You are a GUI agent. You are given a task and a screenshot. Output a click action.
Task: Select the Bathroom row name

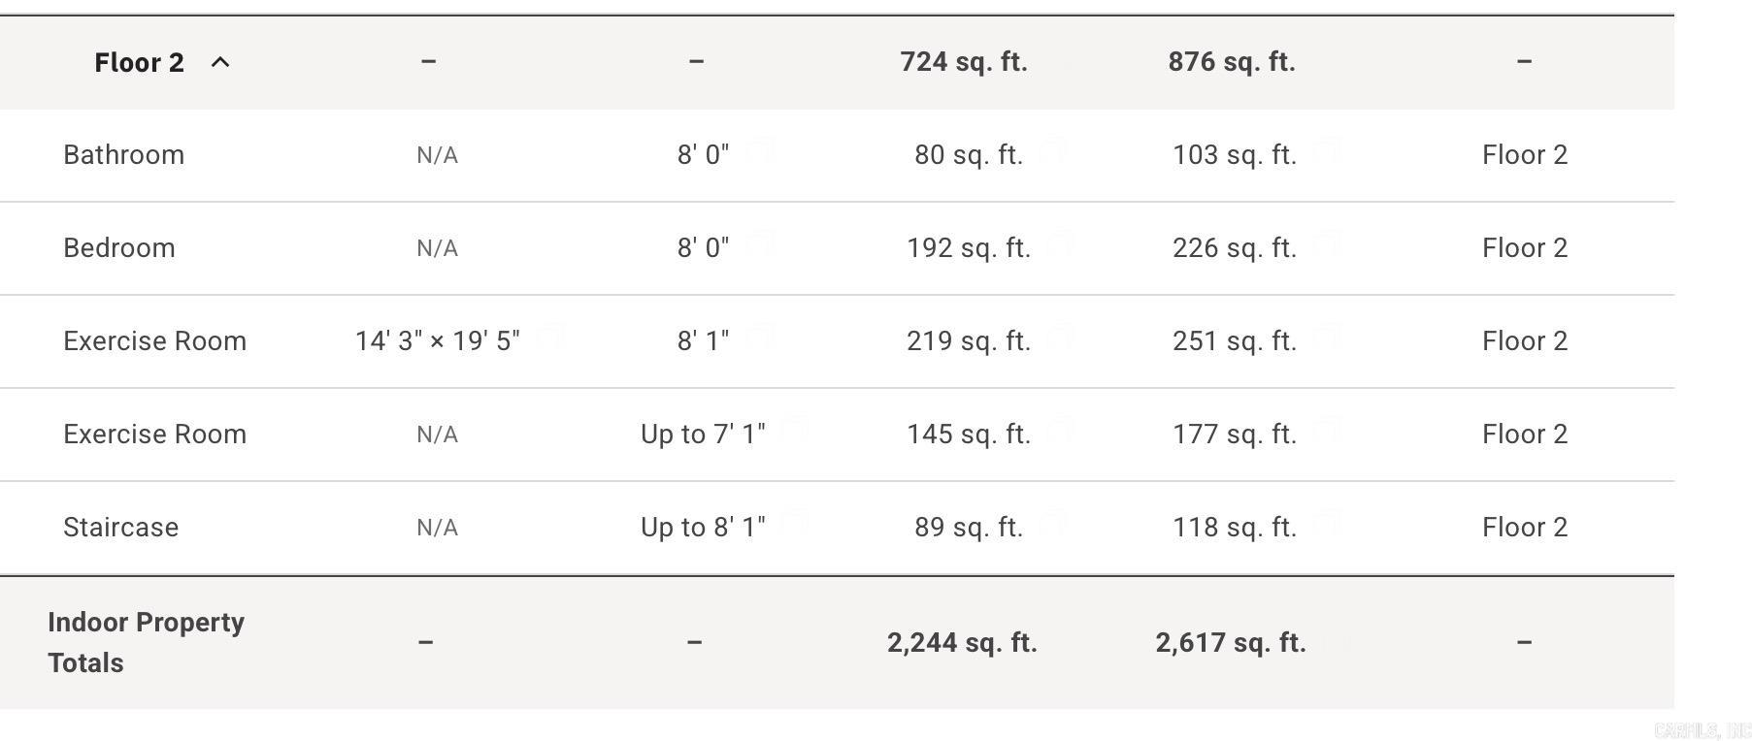(x=123, y=155)
